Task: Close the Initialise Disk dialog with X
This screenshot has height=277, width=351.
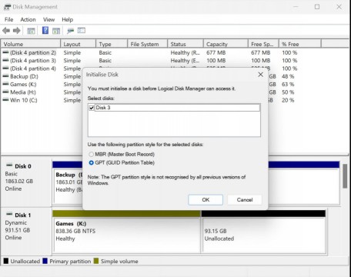Action: point(260,75)
